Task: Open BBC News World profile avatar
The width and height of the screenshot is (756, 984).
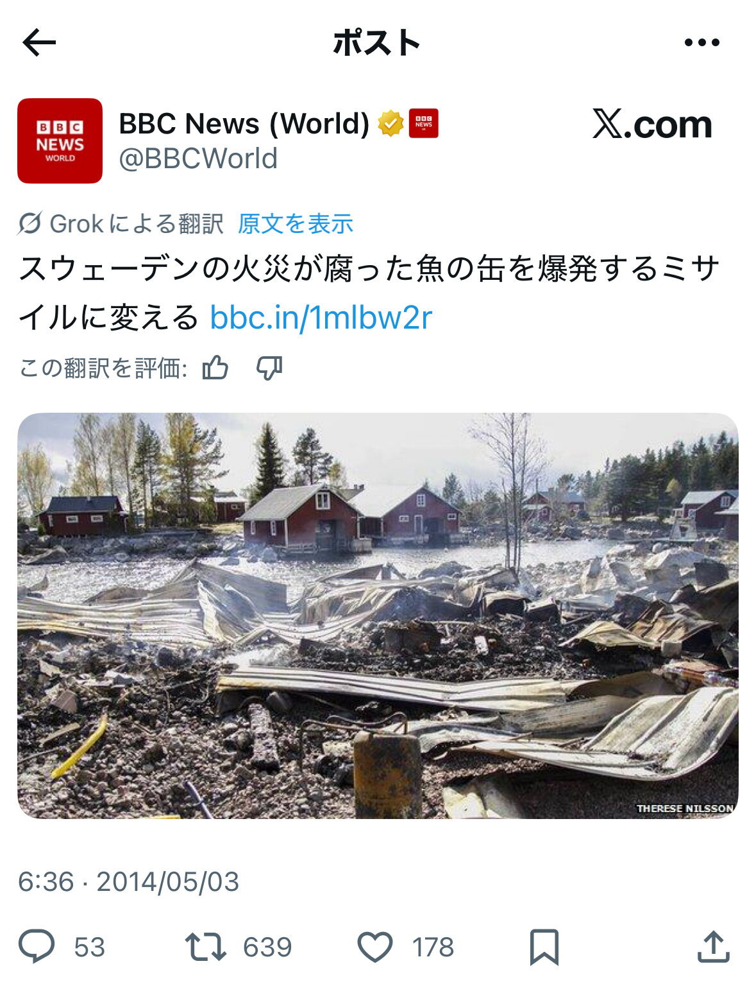Action: [x=60, y=141]
